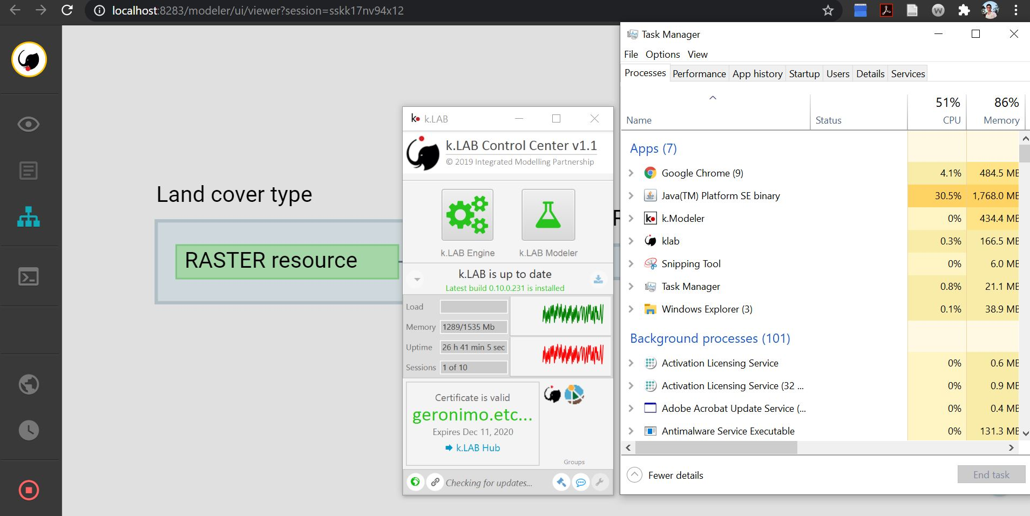Launch k.LAB Modeler with the flask button
This screenshot has width=1030, height=516.
(548, 215)
